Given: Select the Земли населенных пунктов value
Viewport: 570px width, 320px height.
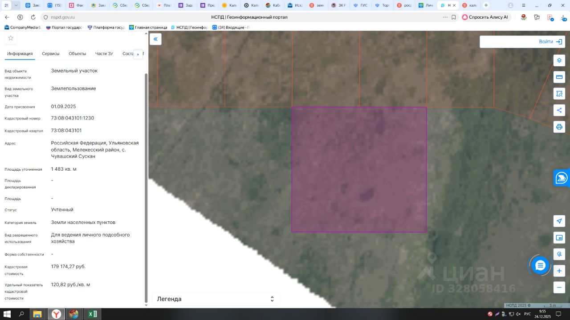Looking at the screenshot, I should pos(83,222).
